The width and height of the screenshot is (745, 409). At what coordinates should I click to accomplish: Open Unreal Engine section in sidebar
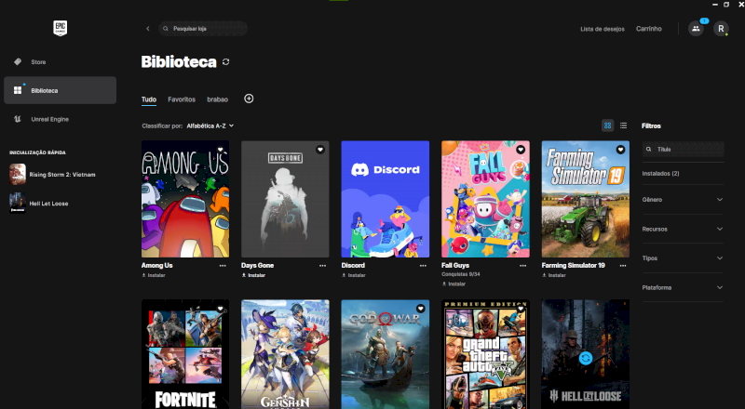[48, 119]
